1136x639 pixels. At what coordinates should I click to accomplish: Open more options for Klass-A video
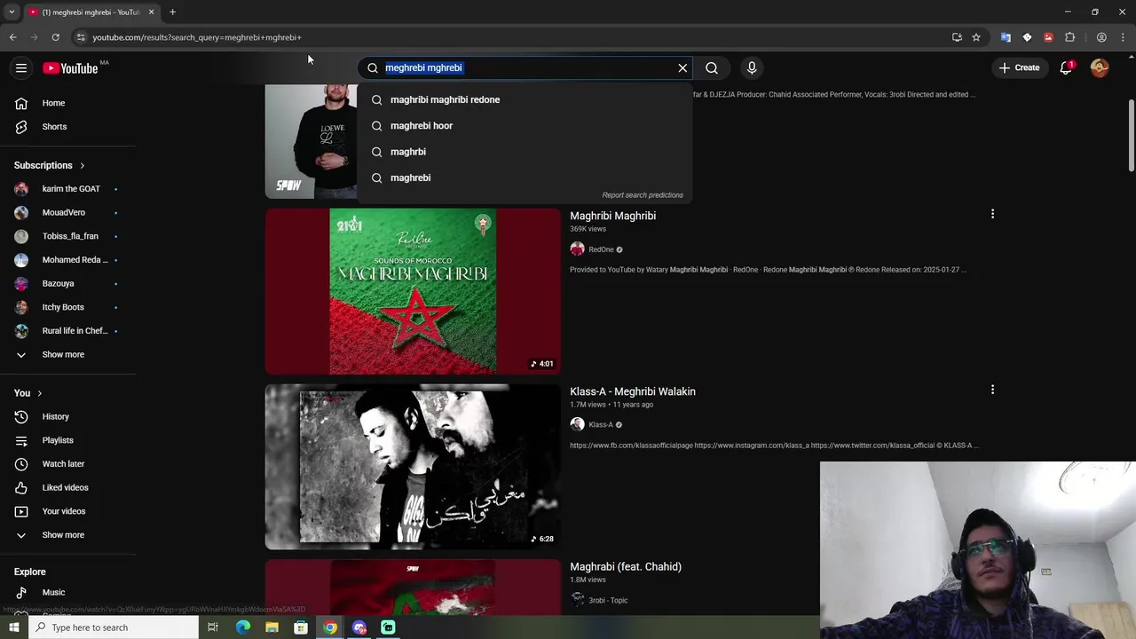tap(992, 390)
